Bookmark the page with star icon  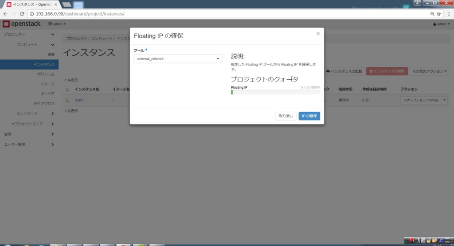click(439, 14)
